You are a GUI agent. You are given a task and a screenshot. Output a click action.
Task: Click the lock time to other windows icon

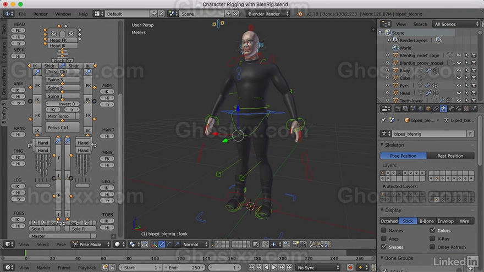tap(112, 268)
